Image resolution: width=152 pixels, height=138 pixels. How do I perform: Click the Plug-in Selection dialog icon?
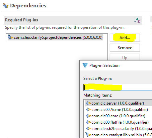pos(85,65)
